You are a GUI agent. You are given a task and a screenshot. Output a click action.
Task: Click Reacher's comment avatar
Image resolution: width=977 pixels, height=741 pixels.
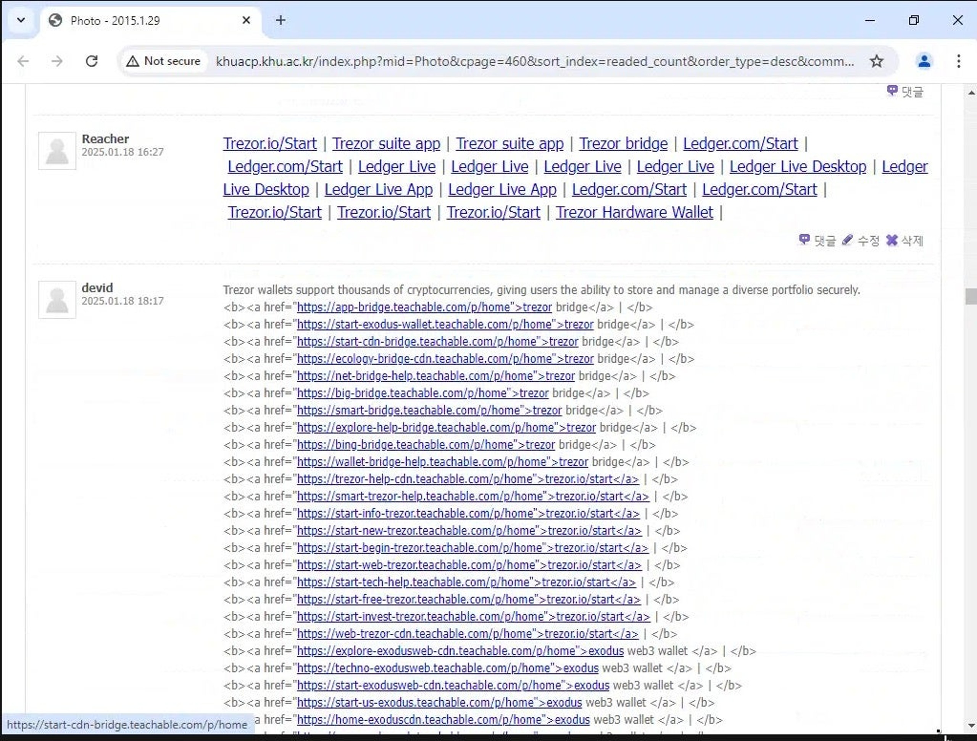[x=57, y=151]
